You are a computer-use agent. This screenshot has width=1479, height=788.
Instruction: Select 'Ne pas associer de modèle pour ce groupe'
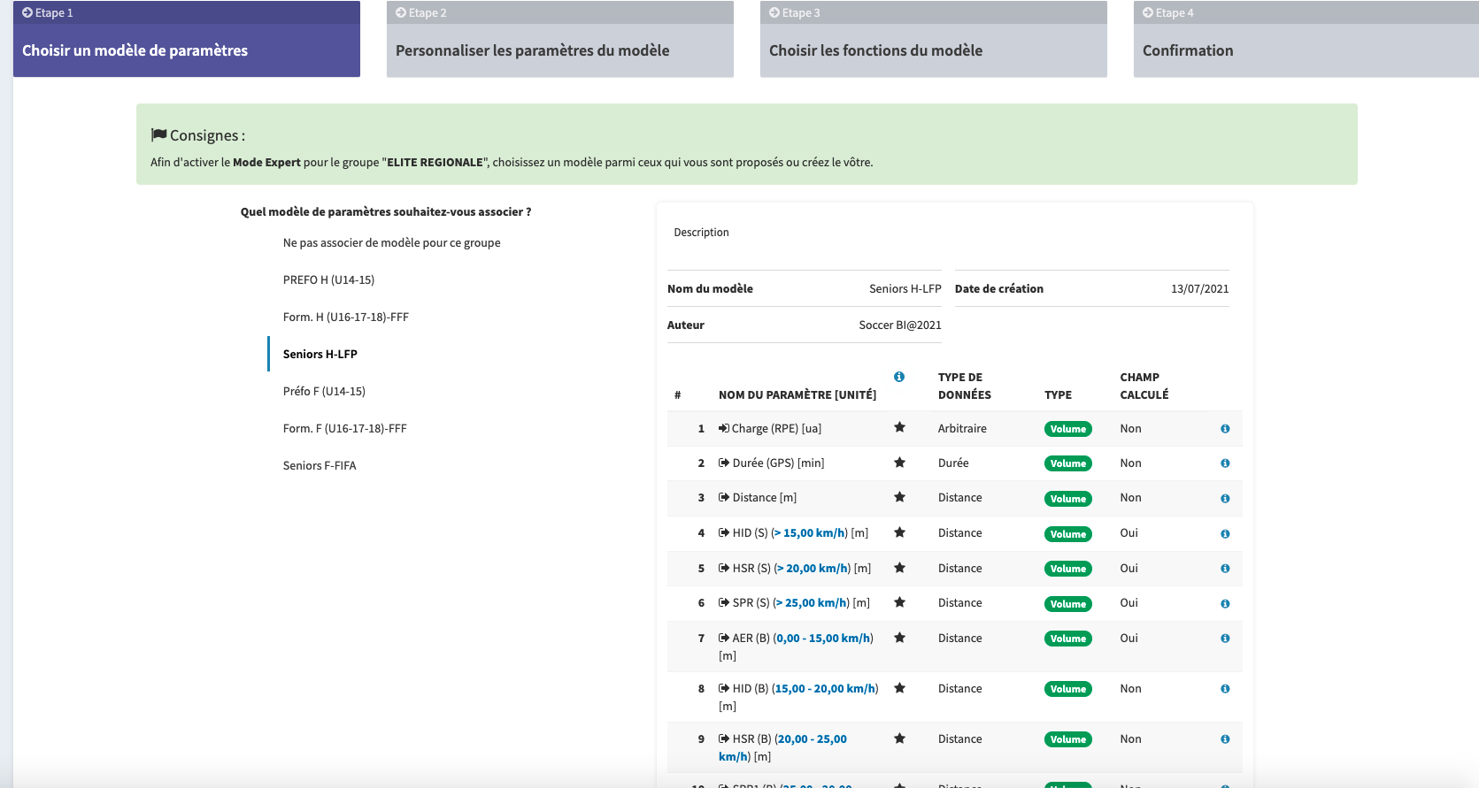pos(391,242)
